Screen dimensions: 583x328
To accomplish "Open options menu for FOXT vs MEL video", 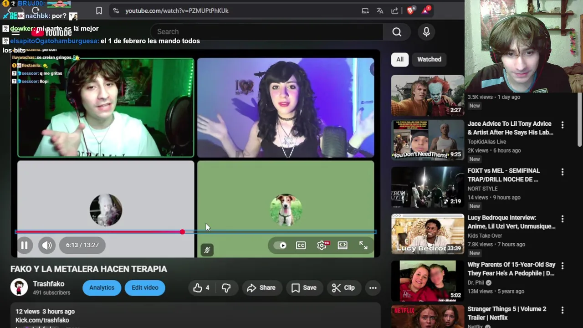I will click(x=563, y=172).
